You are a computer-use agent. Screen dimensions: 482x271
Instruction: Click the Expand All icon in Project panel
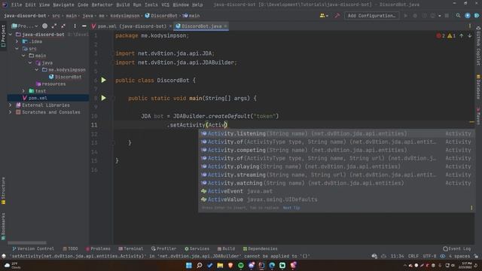click(54, 26)
